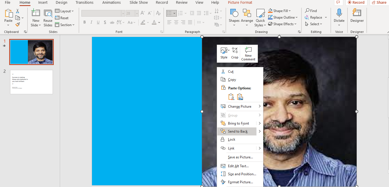Image resolution: width=389 pixels, height=187 pixels.
Task: Click the Paste clipboard icon
Action: (8, 13)
